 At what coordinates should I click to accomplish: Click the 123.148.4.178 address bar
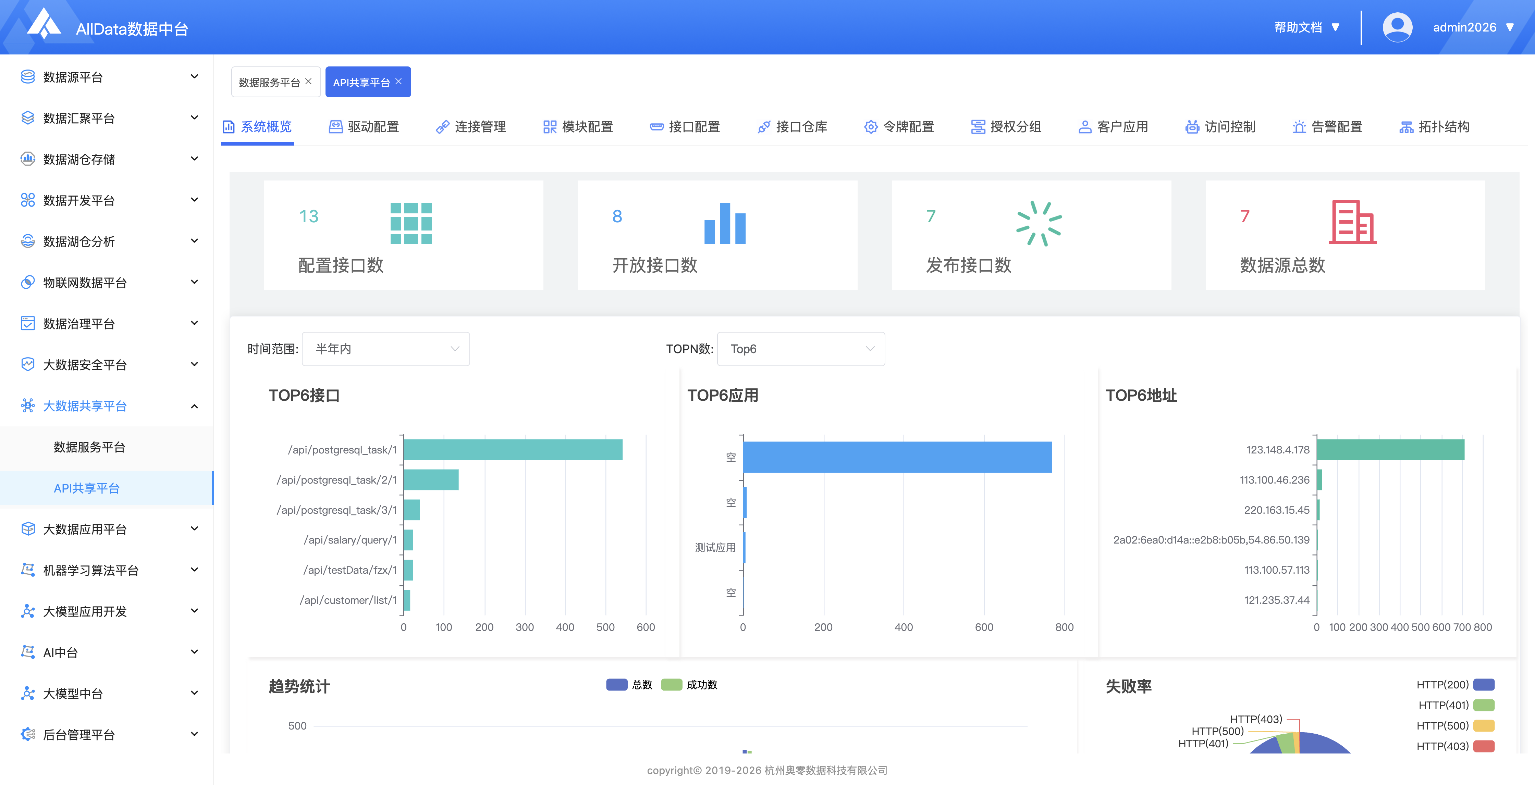coord(1390,450)
